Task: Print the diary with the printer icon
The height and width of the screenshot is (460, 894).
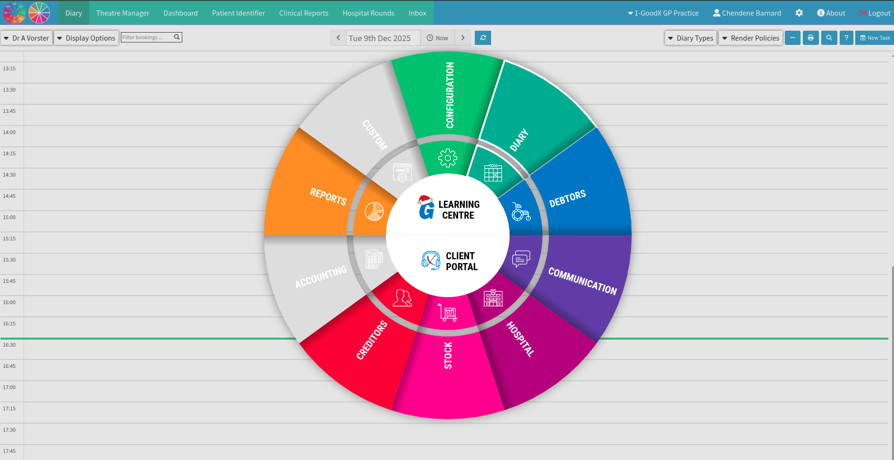Action: [811, 38]
